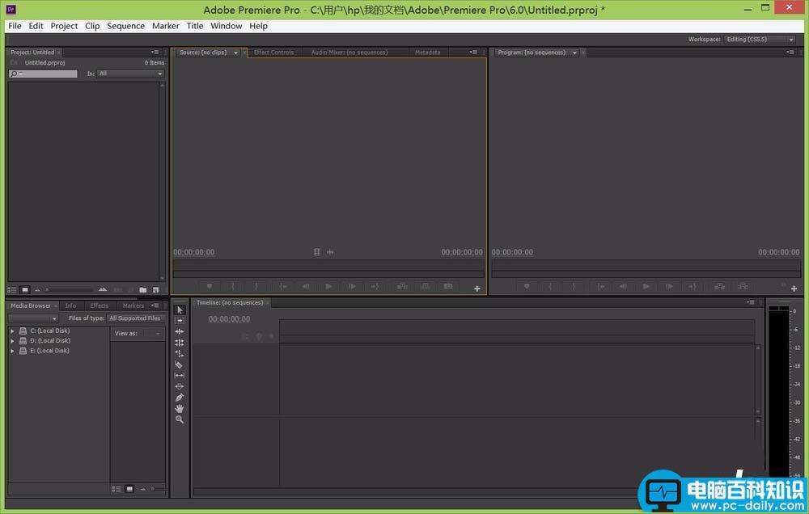Image resolution: width=809 pixels, height=514 pixels.
Task: Select the Selection arrow tool
Action: [180, 310]
